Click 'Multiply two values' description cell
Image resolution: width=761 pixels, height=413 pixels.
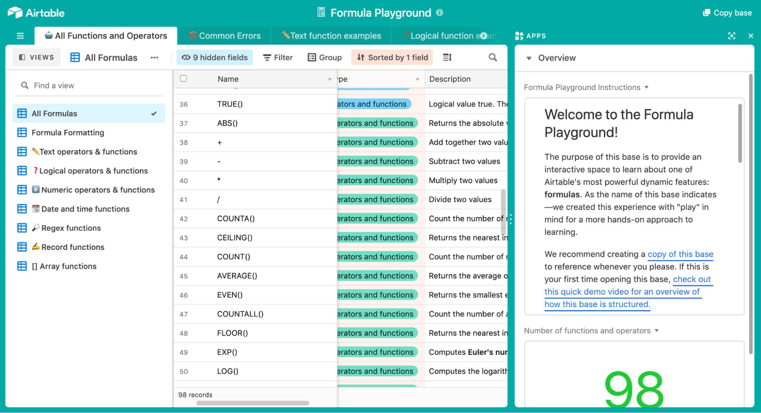[466, 180]
